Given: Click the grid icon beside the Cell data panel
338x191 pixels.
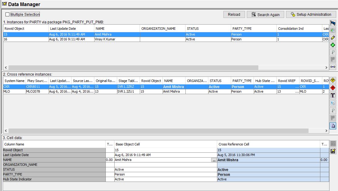Looking at the screenshot, I should pos(333,144).
